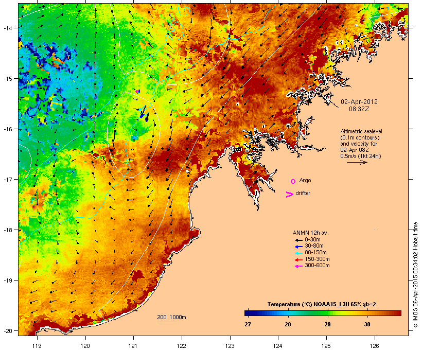Click the blue 30-80m legend arrow
422x350 pixels.
[298, 247]
